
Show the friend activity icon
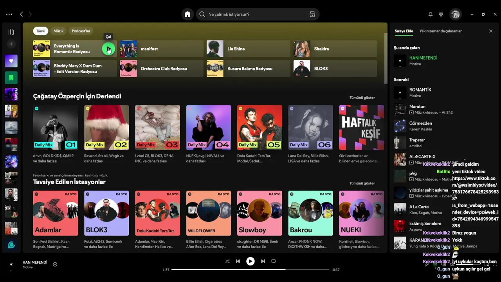pyautogui.click(x=441, y=14)
